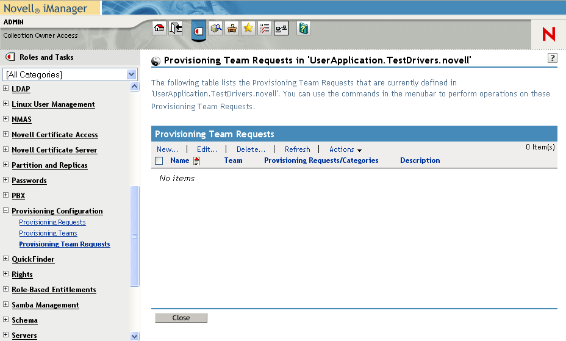The image size is (566, 341).
Task: Click the question mark help button
Action: pos(553,58)
